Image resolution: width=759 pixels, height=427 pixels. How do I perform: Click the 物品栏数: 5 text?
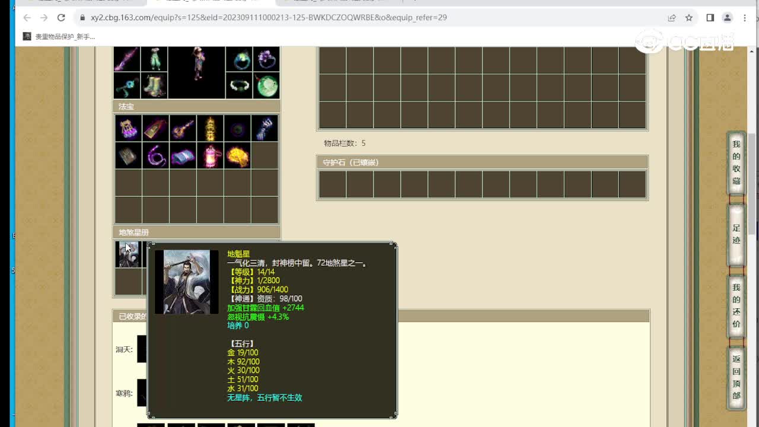pos(345,144)
